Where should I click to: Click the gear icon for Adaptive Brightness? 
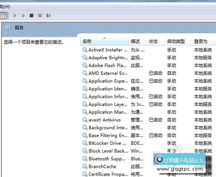tap(85, 57)
